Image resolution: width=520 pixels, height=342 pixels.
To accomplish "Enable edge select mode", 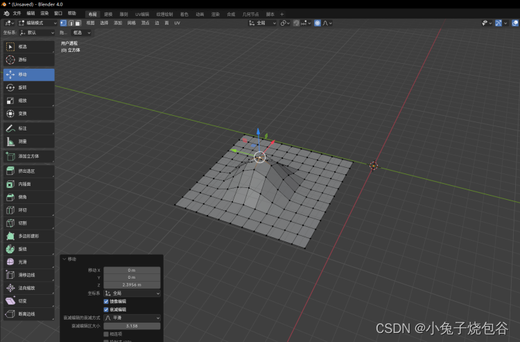I will [71, 23].
